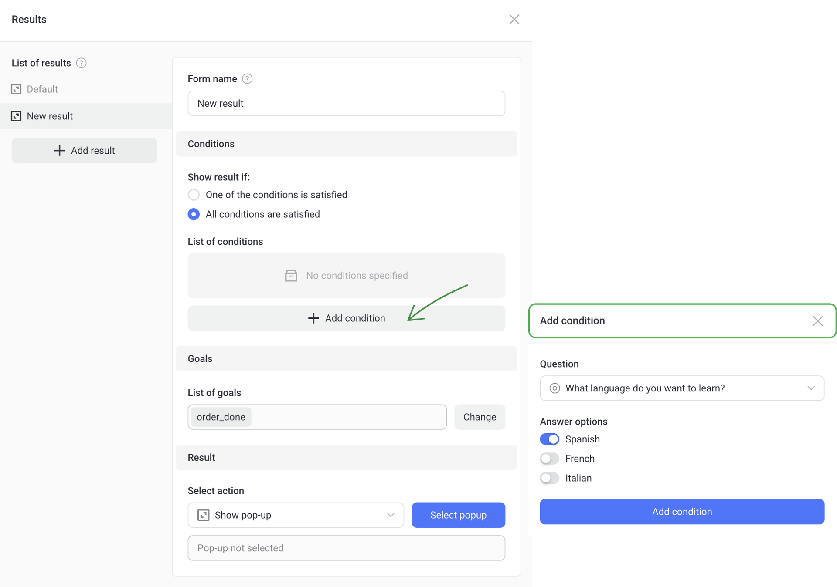Open the Default result in the list

[x=42, y=89]
